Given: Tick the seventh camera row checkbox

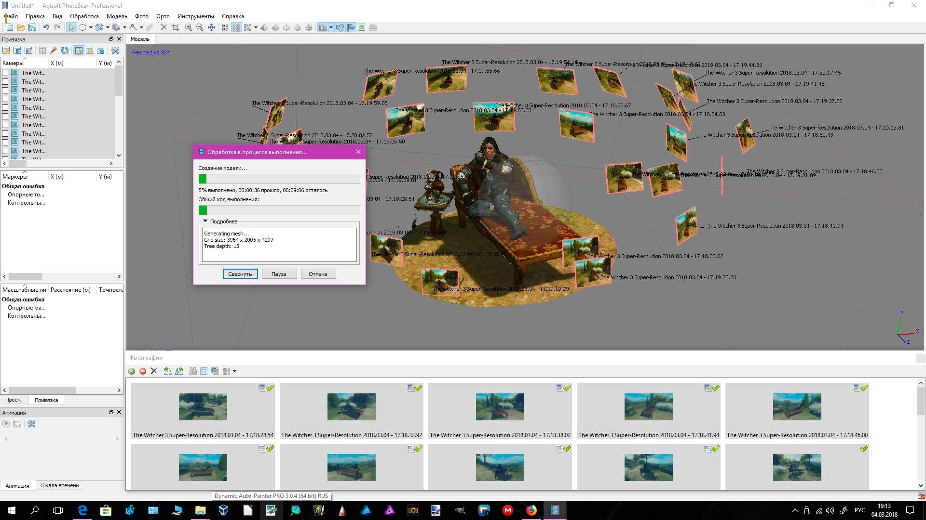Looking at the screenshot, I should (5, 125).
